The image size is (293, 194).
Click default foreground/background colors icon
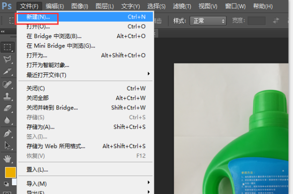pos(6,184)
